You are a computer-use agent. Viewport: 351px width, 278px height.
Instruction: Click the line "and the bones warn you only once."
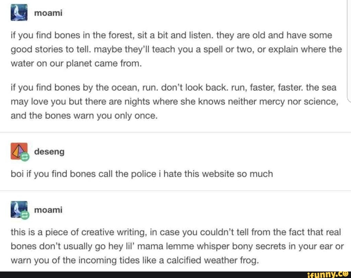[x=84, y=116]
